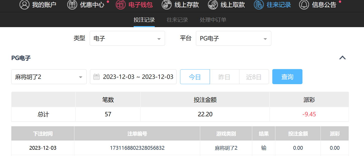Open the 麻将胡了2 game dropdown
This screenshot has height=156, width=364.
[x=49, y=77]
